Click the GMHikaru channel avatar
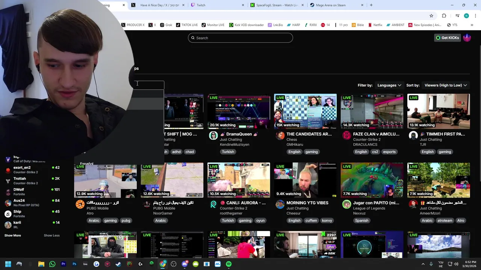Viewport: 481px width, 270px height. coord(280,136)
